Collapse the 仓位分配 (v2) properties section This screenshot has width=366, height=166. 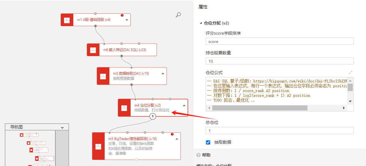click(x=201, y=23)
